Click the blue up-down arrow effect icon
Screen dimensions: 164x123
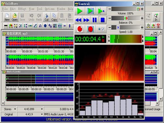pyautogui.click(x=70, y=26)
